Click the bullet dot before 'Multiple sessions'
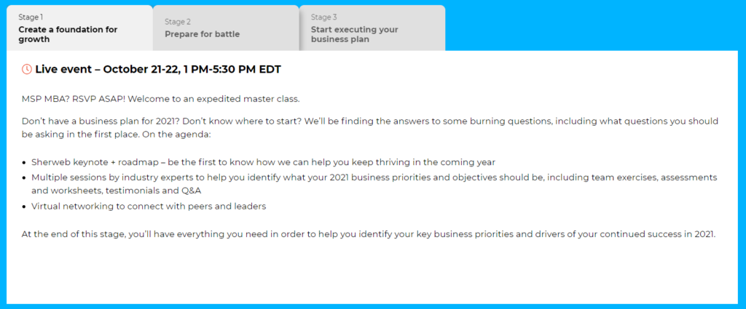This screenshot has height=309, width=746. pos(24,178)
